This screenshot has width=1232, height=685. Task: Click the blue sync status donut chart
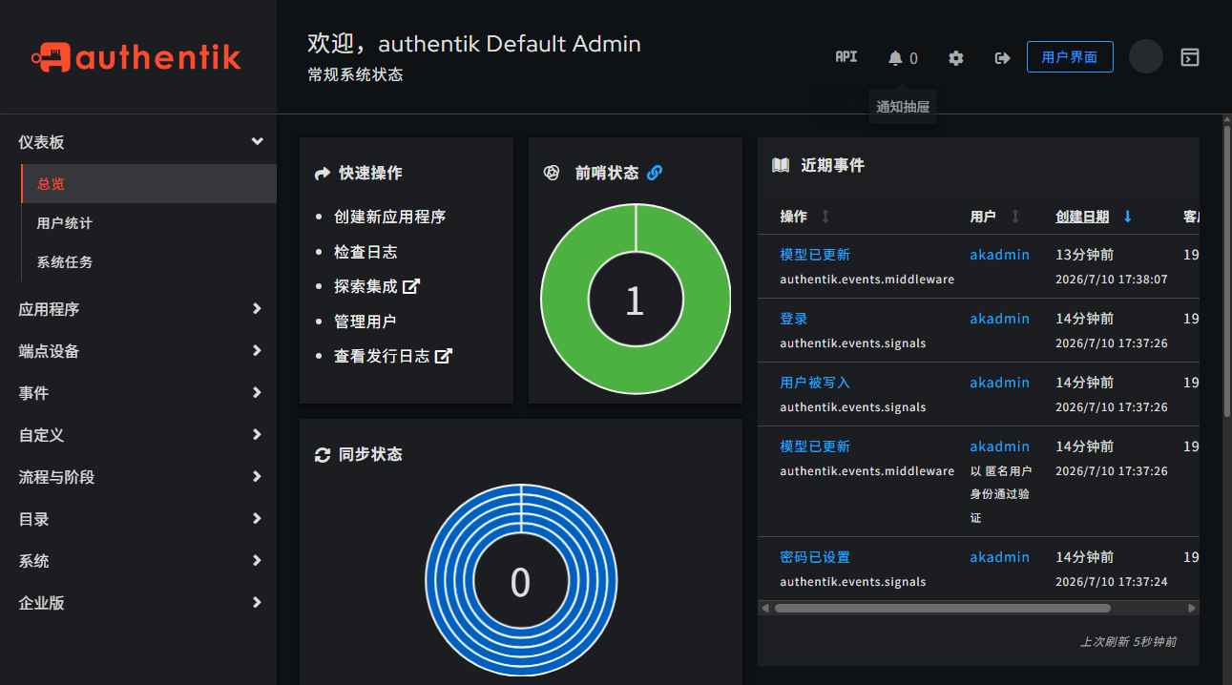521,581
